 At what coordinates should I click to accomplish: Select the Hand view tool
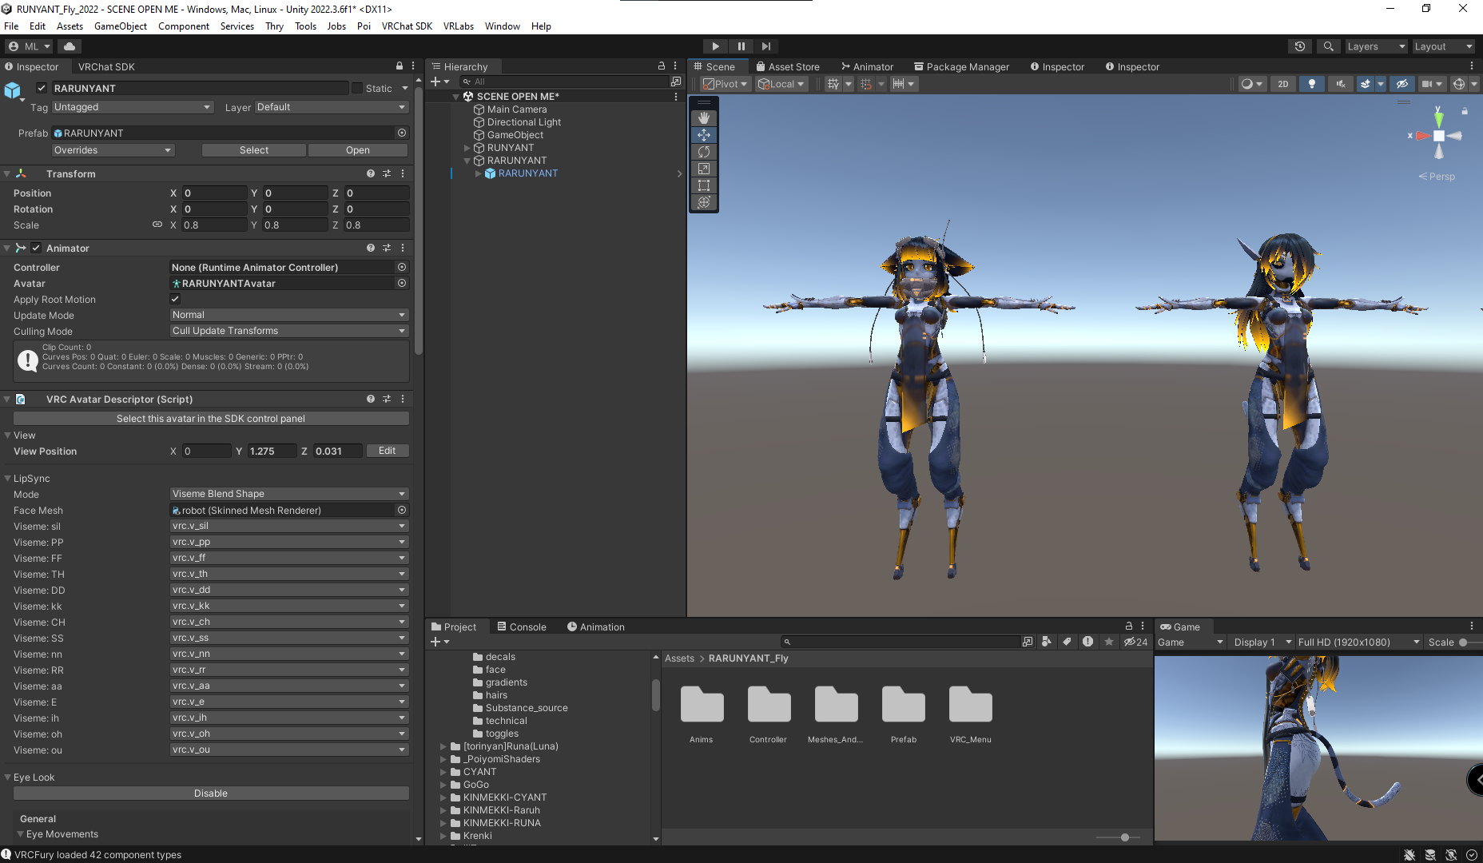tap(704, 118)
